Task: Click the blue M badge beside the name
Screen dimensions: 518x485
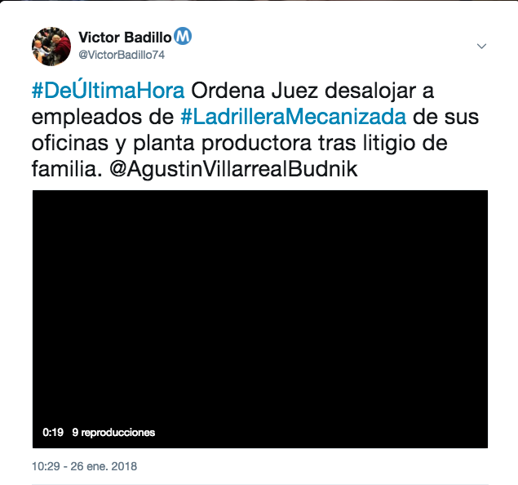Action: pyautogui.click(x=183, y=36)
